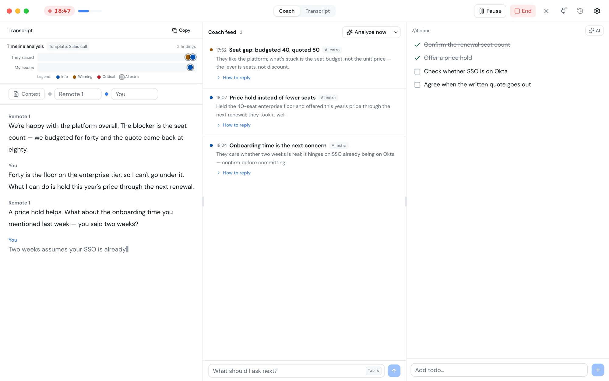Click the 2/4 done progress label
Image resolution: width=609 pixels, height=381 pixels.
(421, 31)
